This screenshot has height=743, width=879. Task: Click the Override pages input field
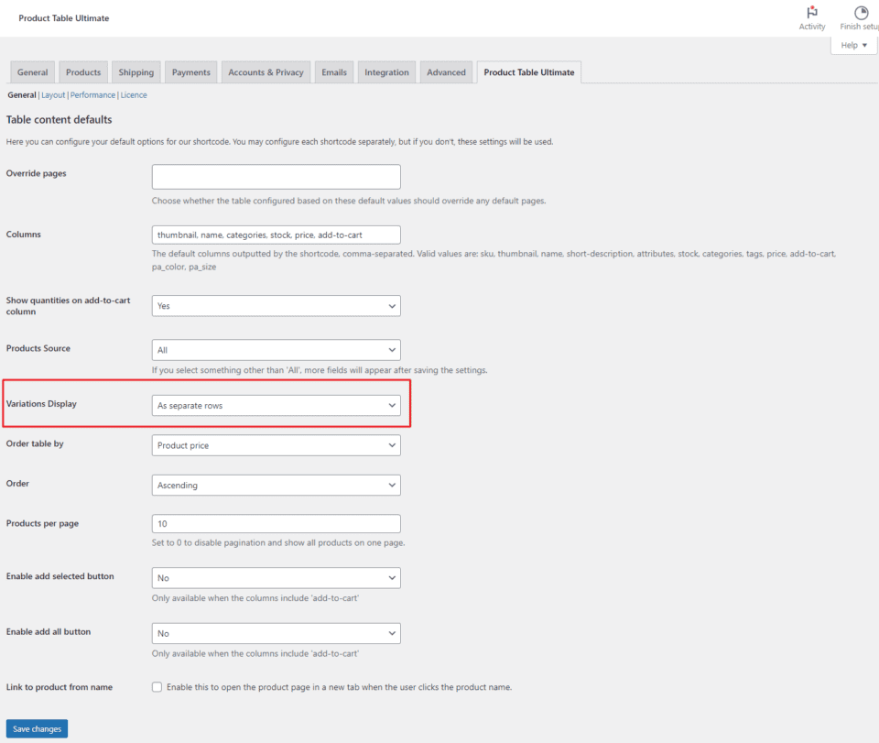click(276, 176)
